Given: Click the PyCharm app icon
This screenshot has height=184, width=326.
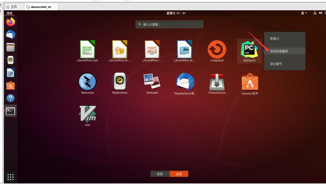Looking at the screenshot, I should [249, 50].
